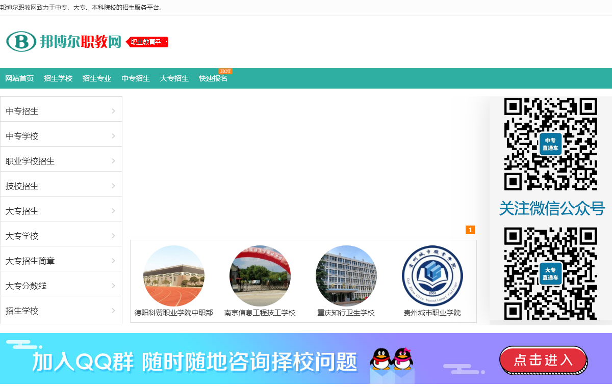Expand the 大专分数线 sidebar chevron

(x=113, y=286)
